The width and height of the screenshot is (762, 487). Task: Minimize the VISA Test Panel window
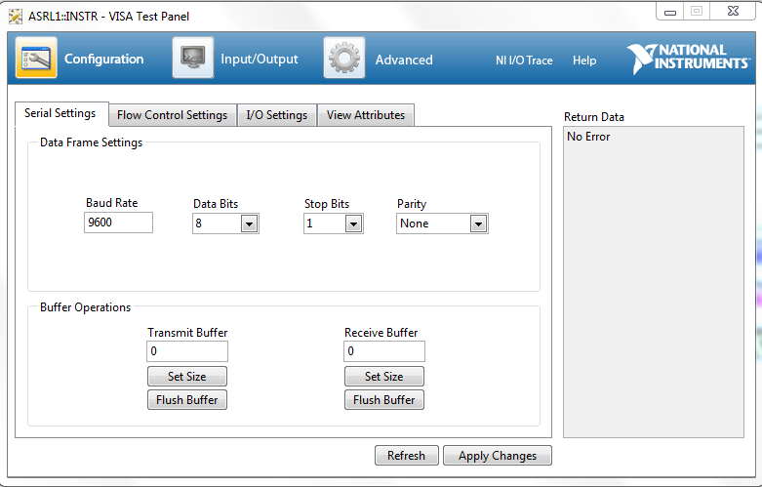[x=670, y=11]
